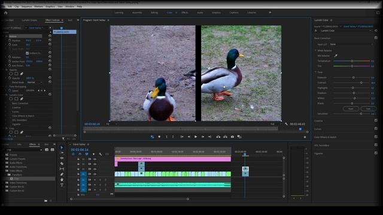
Task: Select the Selection arrow tool
Action: pos(62,148)
